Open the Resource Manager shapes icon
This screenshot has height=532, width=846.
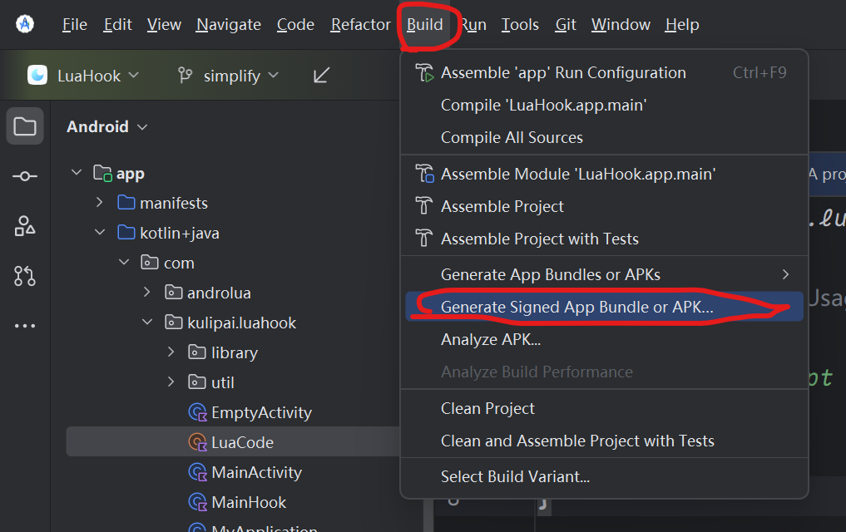(25, 226)
